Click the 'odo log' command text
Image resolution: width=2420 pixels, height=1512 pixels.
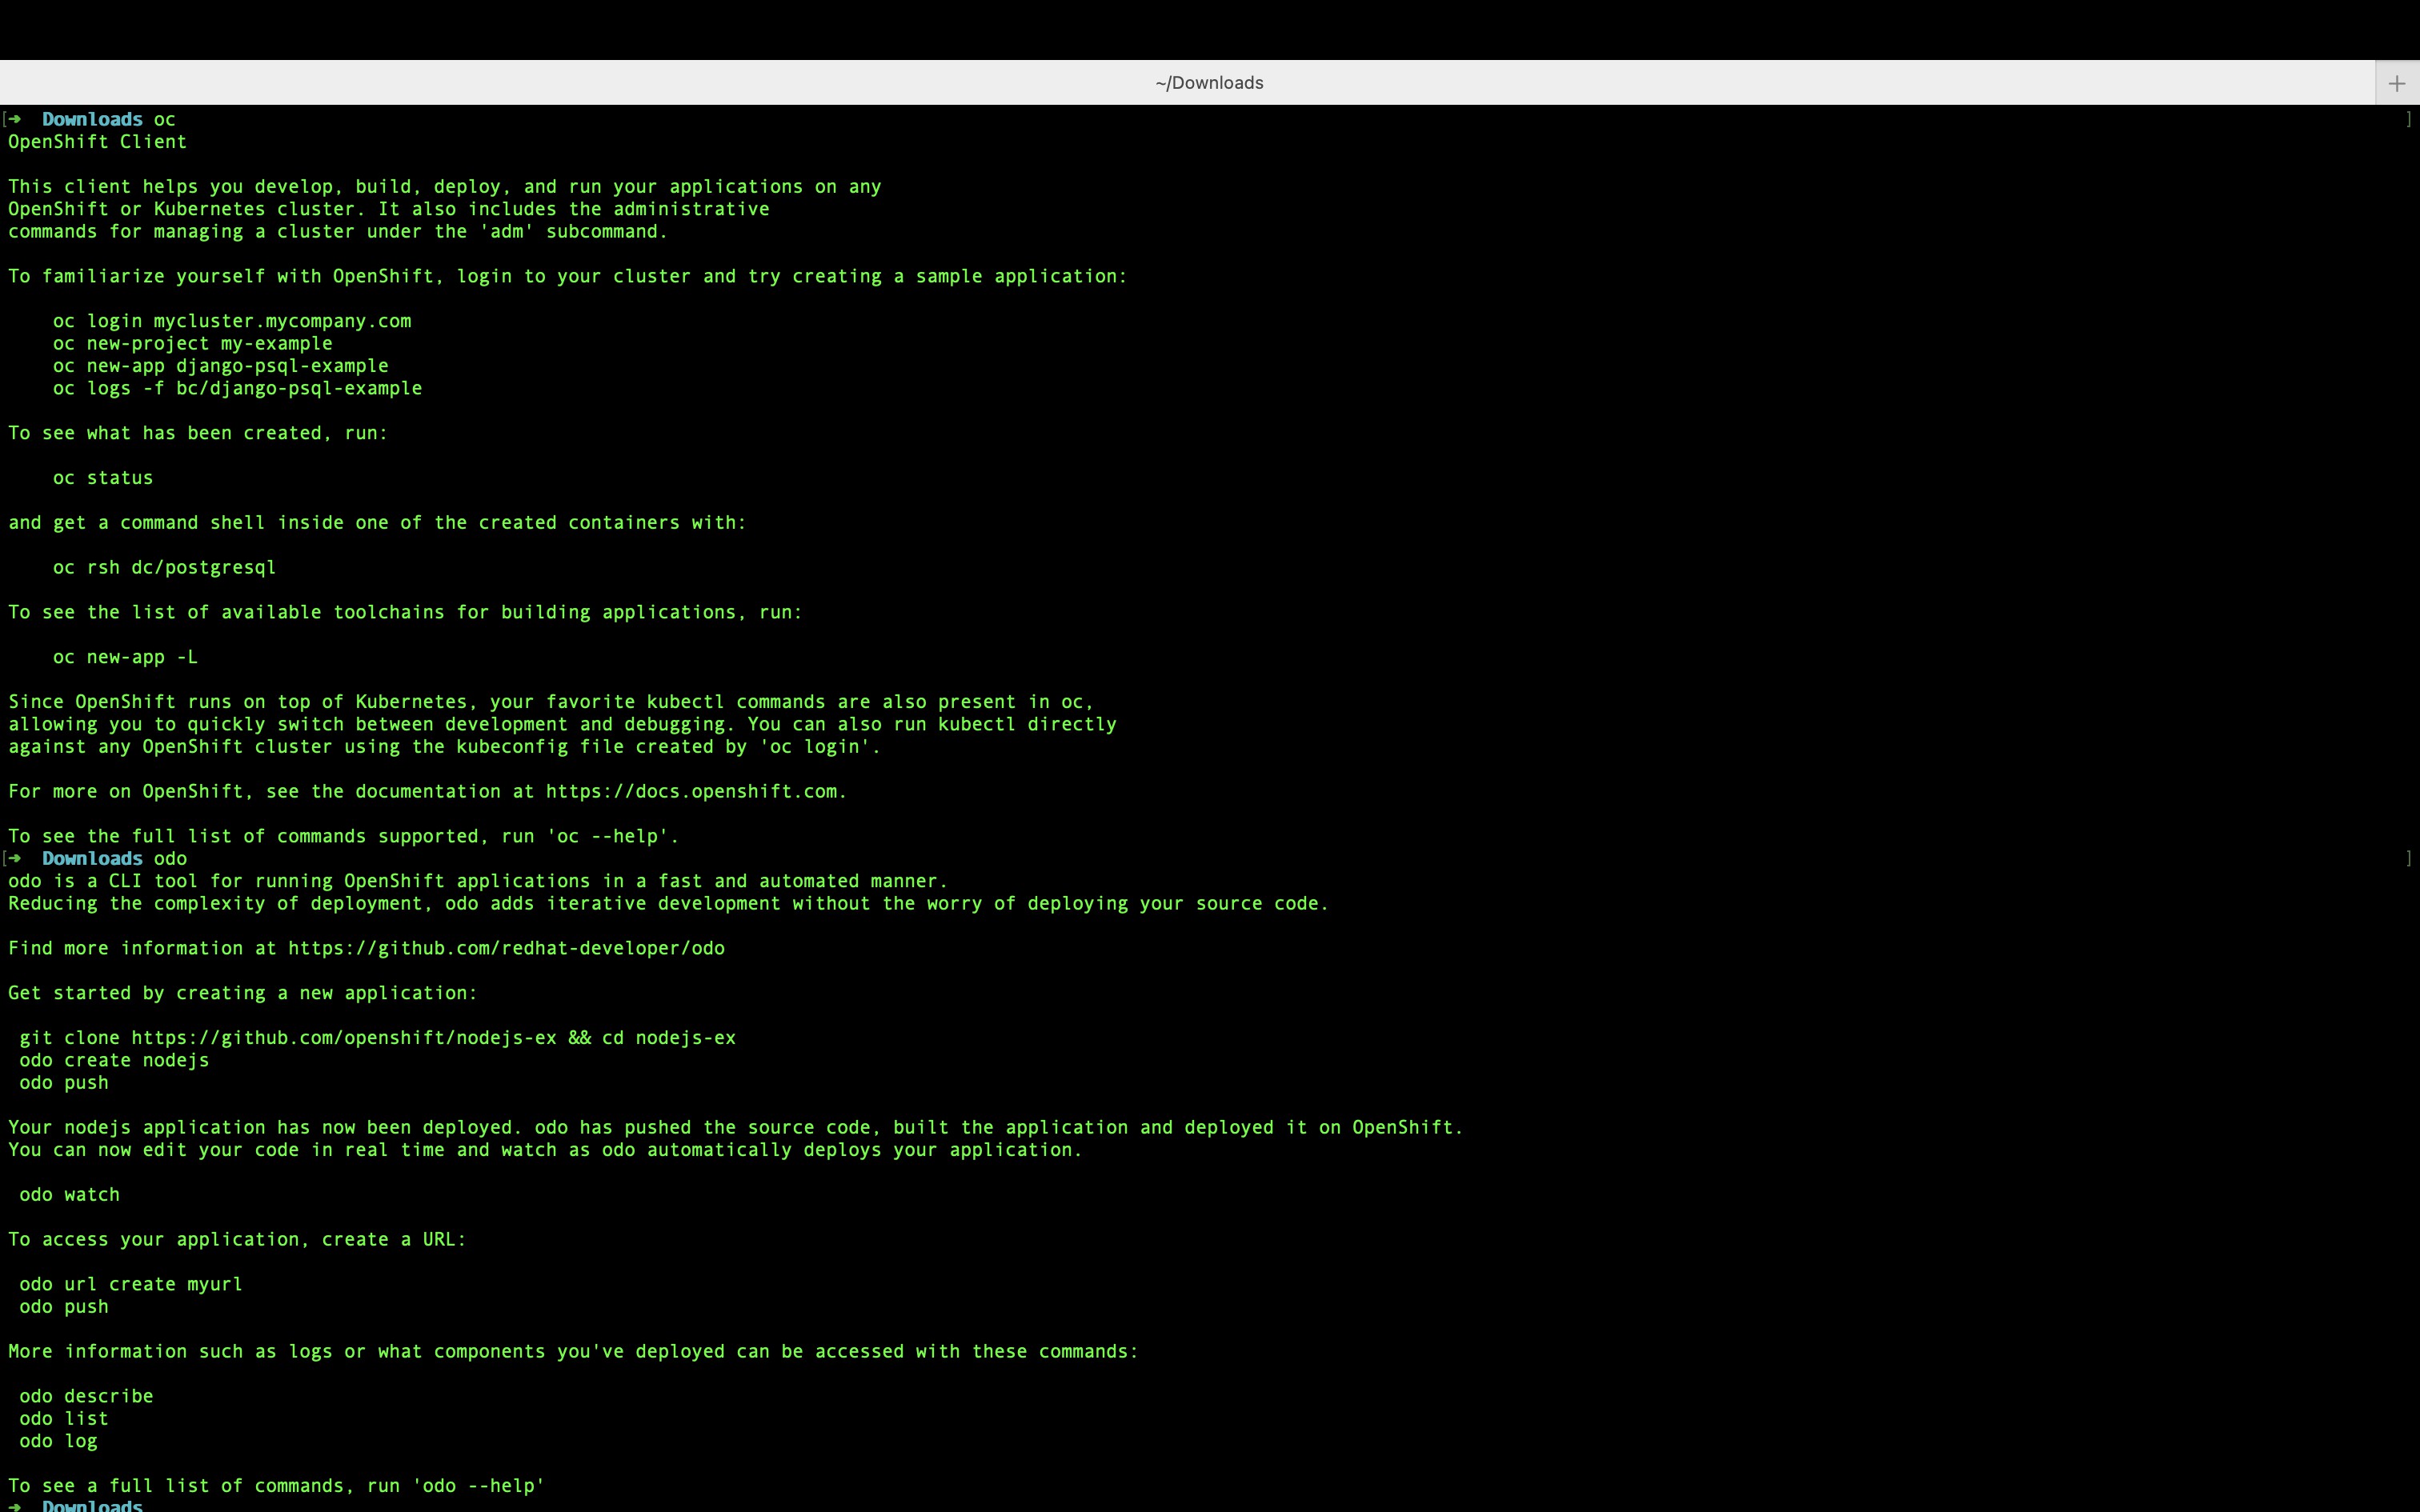click(58, 1441)
